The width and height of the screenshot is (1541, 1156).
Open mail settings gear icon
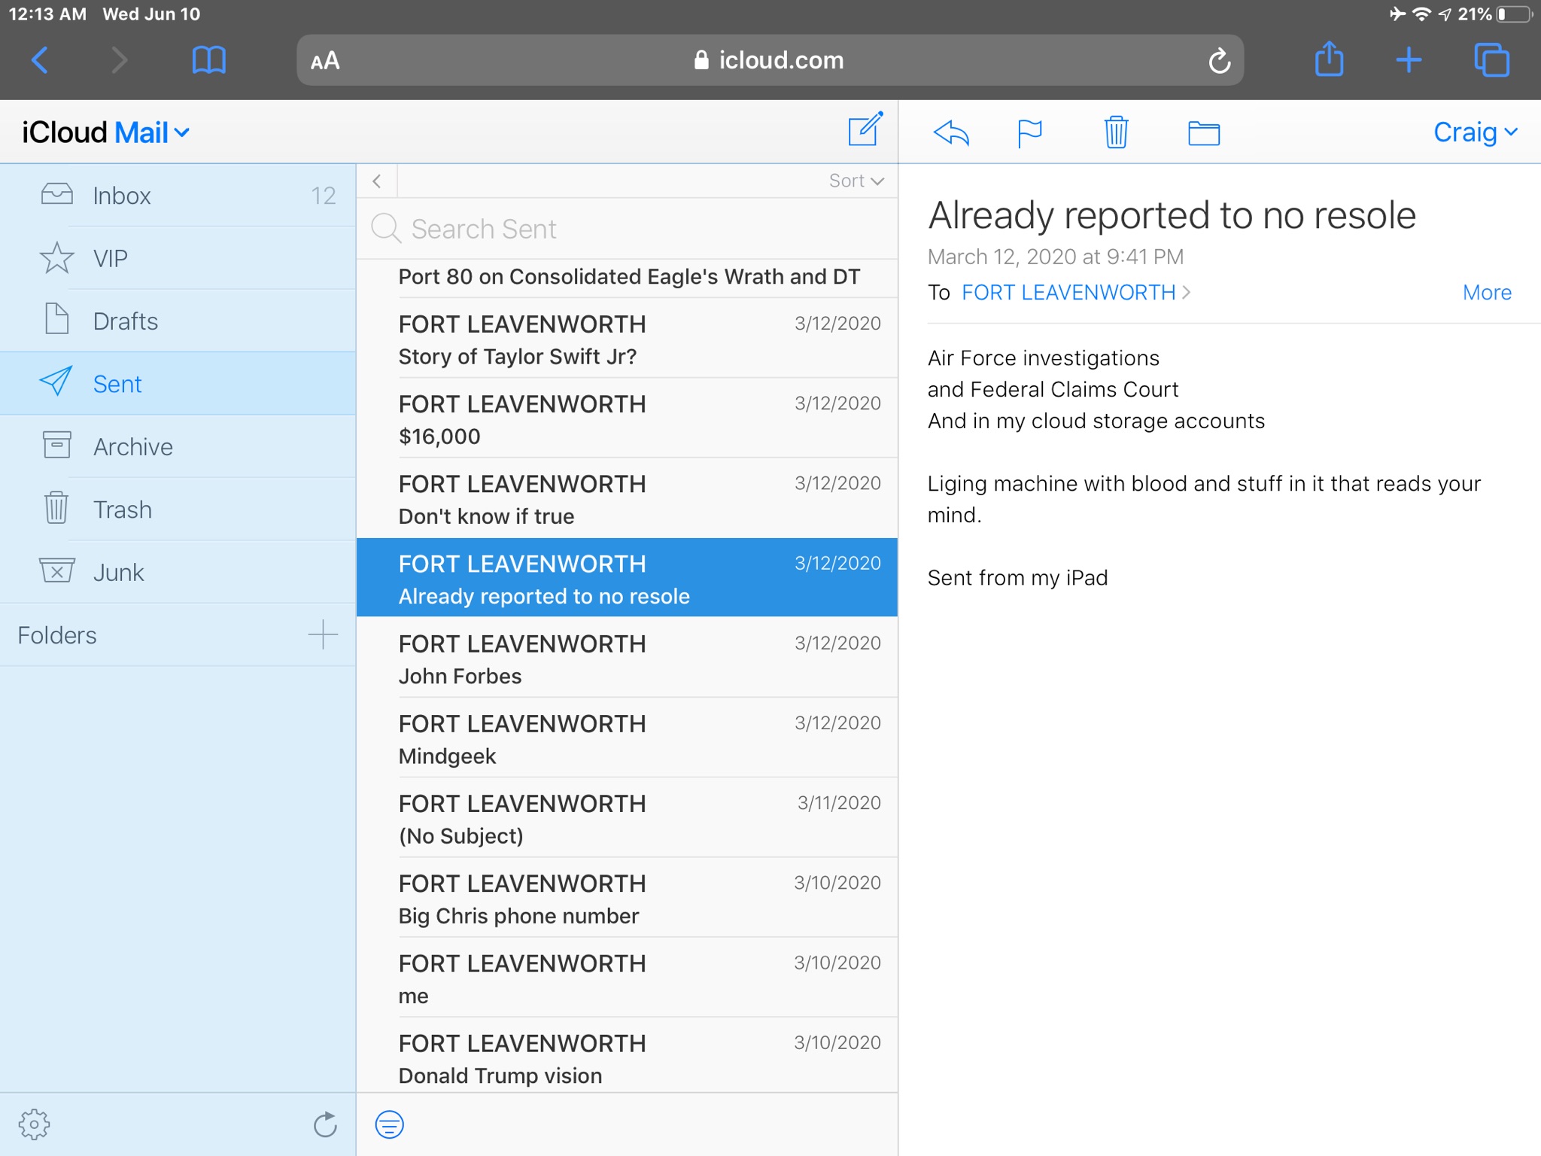[34, 1124]
